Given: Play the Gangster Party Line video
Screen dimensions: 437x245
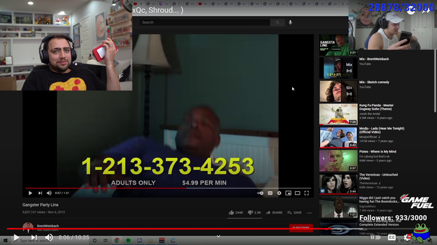Looking at the screenshot, I should coord(30,193).
